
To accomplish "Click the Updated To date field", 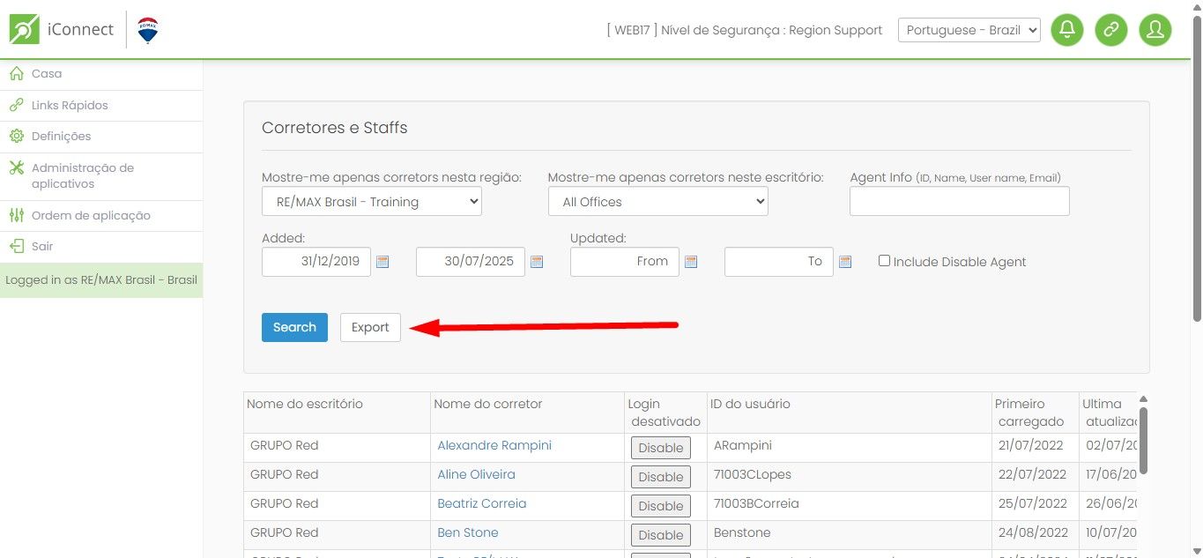I will click(x=779, y=262).
